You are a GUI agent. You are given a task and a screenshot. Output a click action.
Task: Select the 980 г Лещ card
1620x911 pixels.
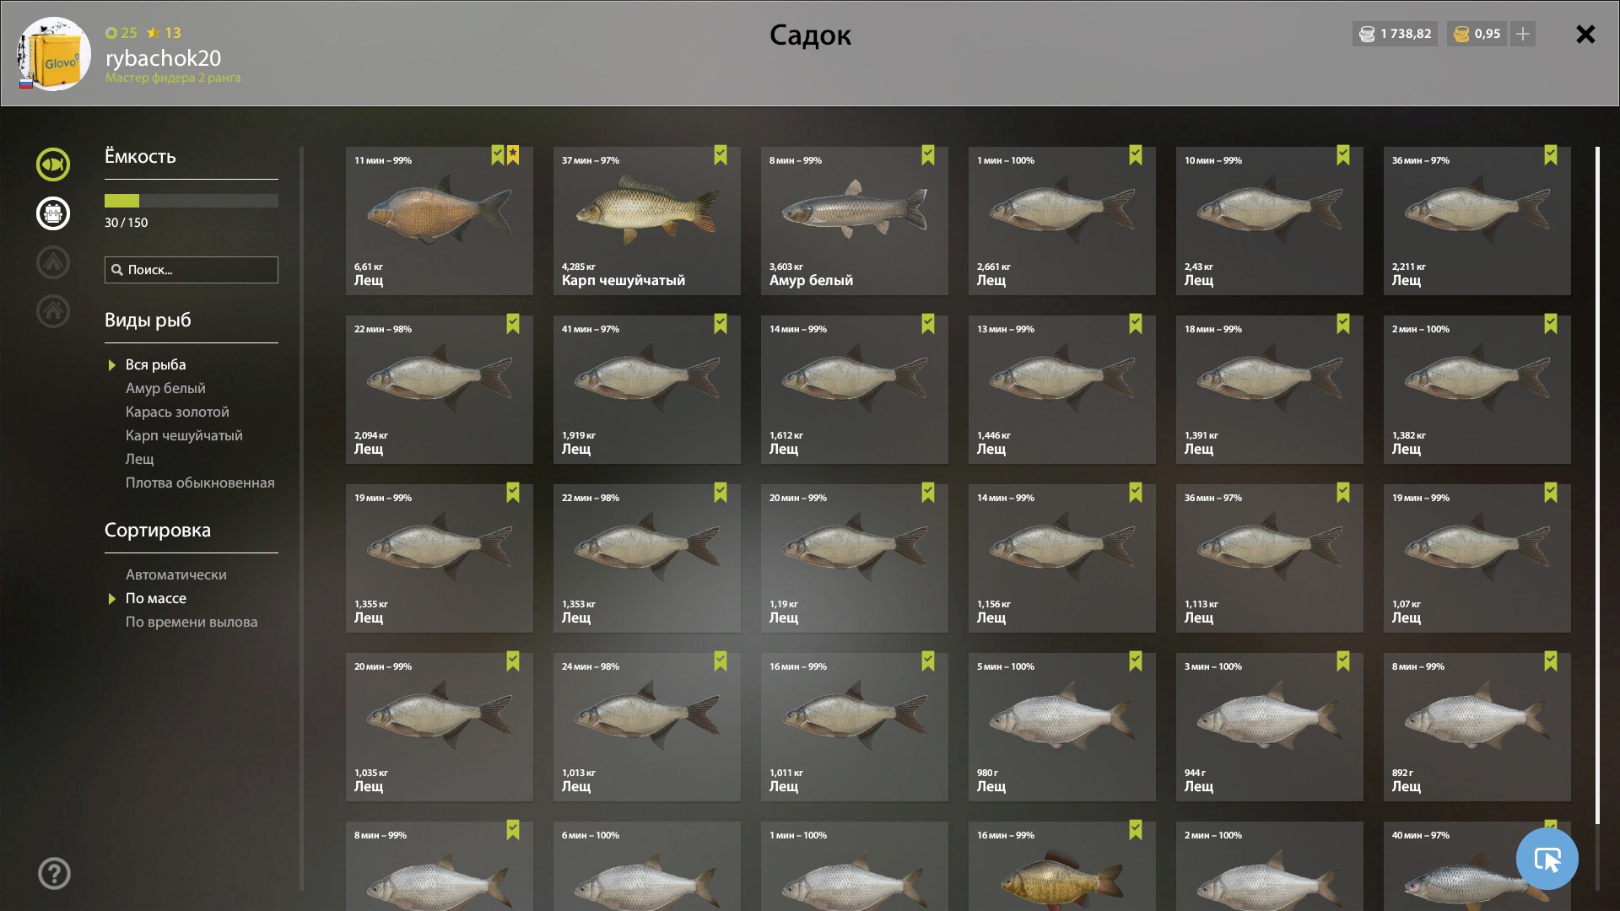coord(1062,727)
